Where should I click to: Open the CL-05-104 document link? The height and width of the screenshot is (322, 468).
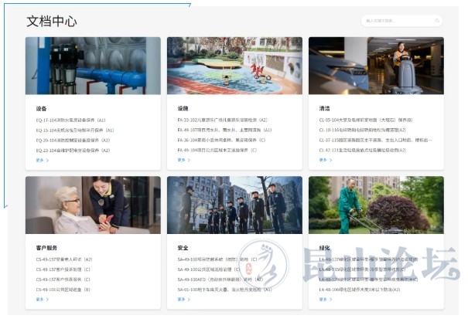(365, 120)
